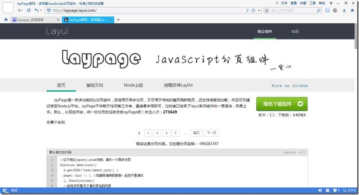359x195 pixels.
Task: Click the Layui logo in the header
Action: [57, 31]
